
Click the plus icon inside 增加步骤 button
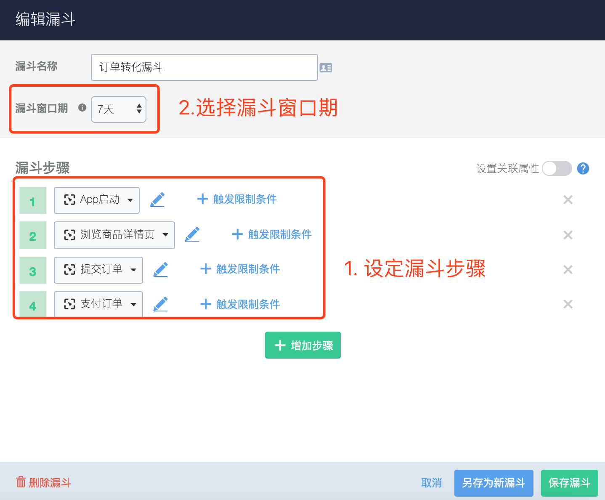tap(280, 345)
